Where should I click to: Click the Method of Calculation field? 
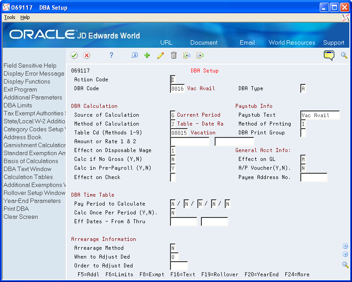coord(173,124)
